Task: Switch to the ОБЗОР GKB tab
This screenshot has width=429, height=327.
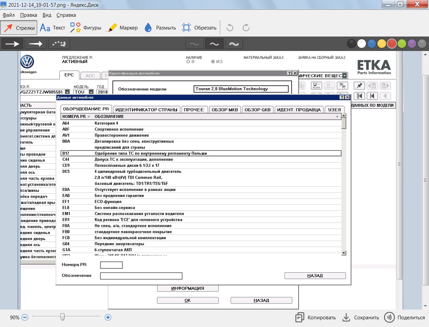Action: 257,110
